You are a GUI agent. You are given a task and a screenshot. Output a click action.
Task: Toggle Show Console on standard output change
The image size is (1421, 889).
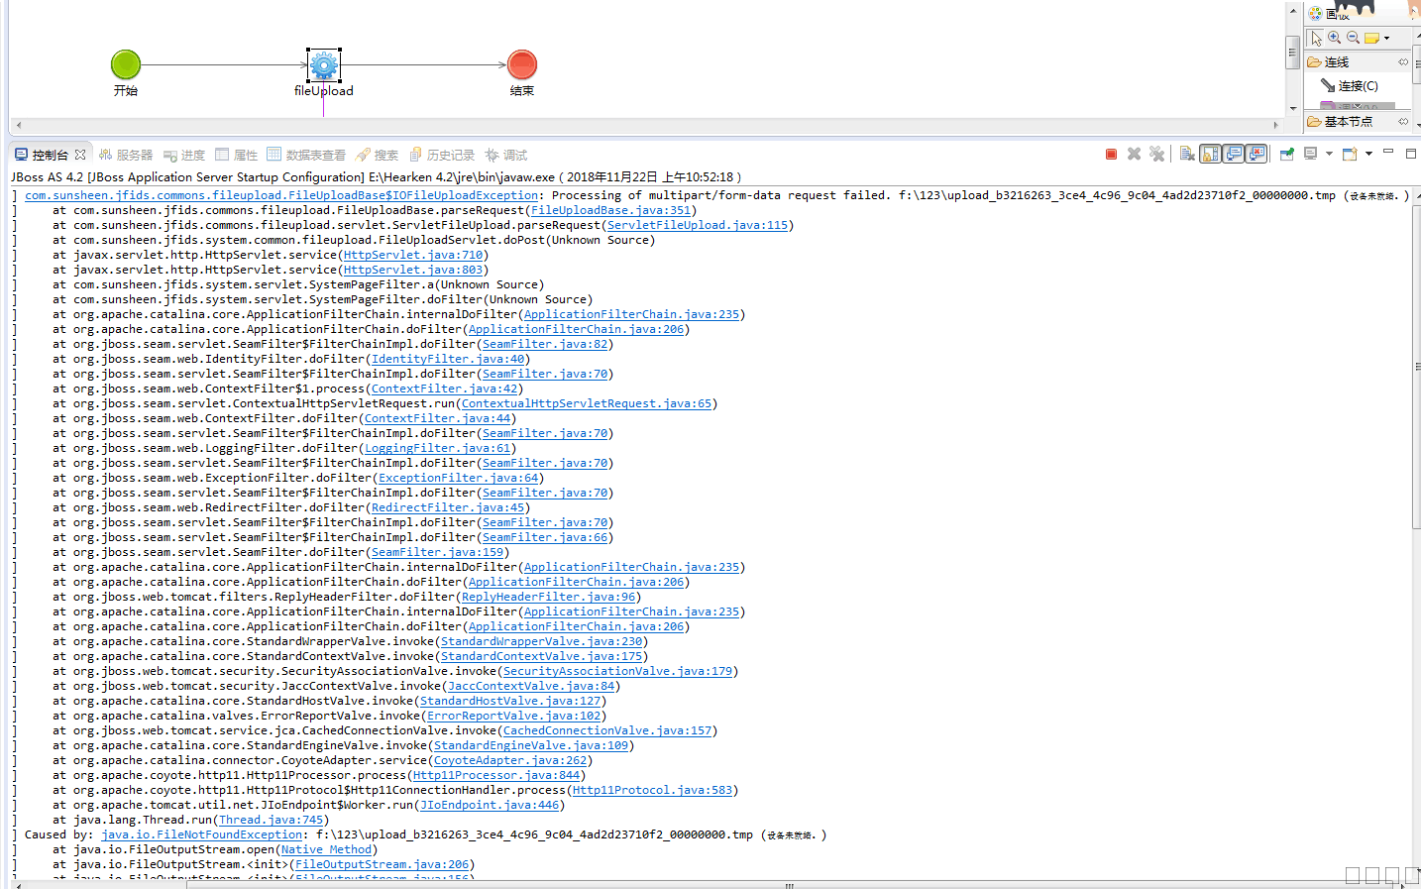1234,154
